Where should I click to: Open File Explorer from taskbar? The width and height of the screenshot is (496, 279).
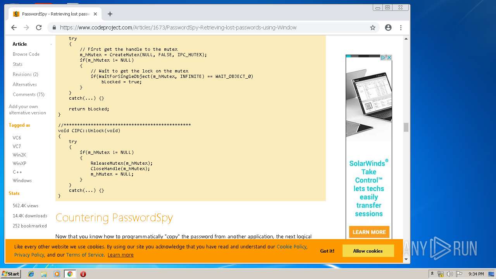(44, 274)
